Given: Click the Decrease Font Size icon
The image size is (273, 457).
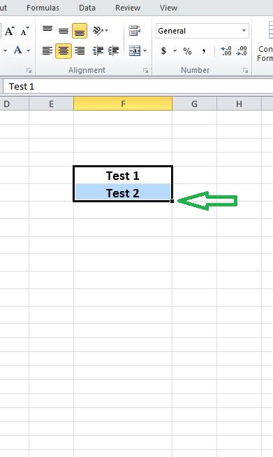Looking at the screenshot, I should click(x=25, y=31).
